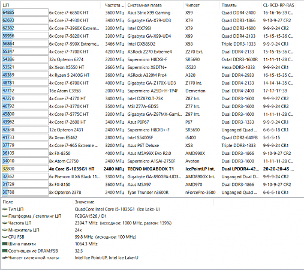Click the icon next to Множитель ЦП
The width and height of the screenshot is (304, 270).
click(5, 230)
